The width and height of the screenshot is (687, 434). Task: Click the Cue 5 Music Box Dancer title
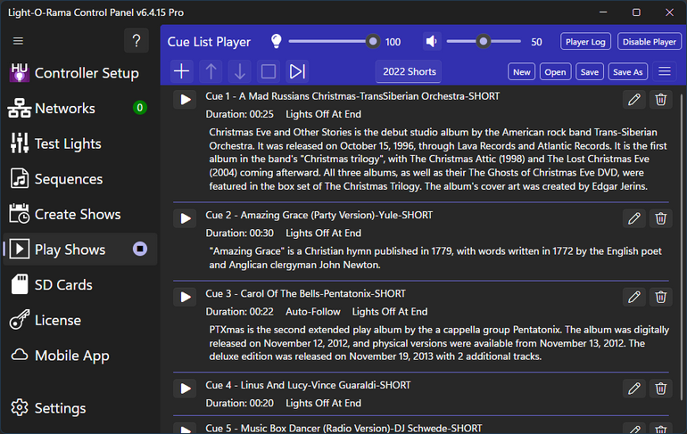click(343, 428)
